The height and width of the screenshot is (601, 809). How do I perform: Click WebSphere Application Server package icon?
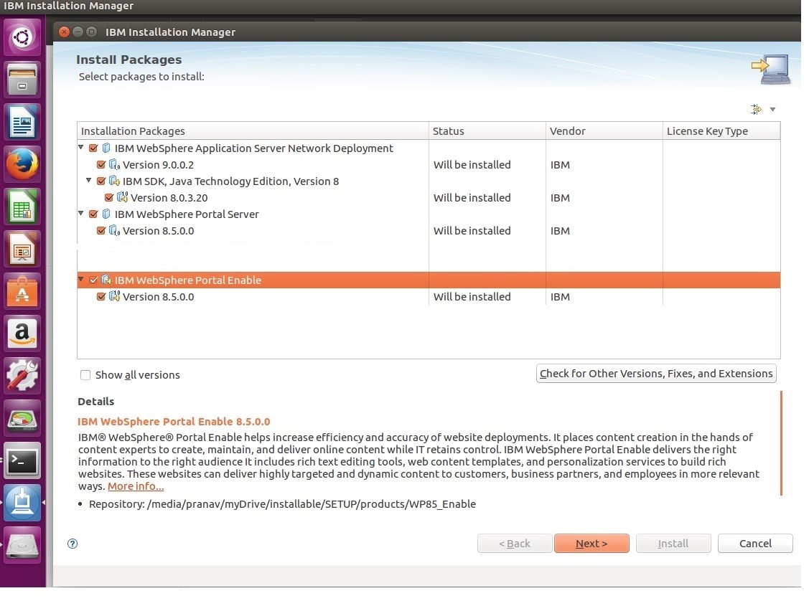[x=106, y=148]
